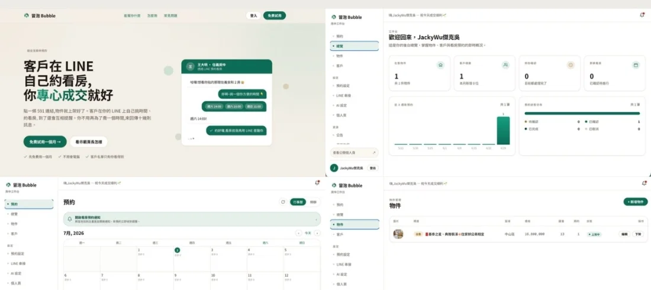Click the Bubble logo in the dashboard overview sidebar
This screenshot has width=651, height=290.
pos(346,17)
